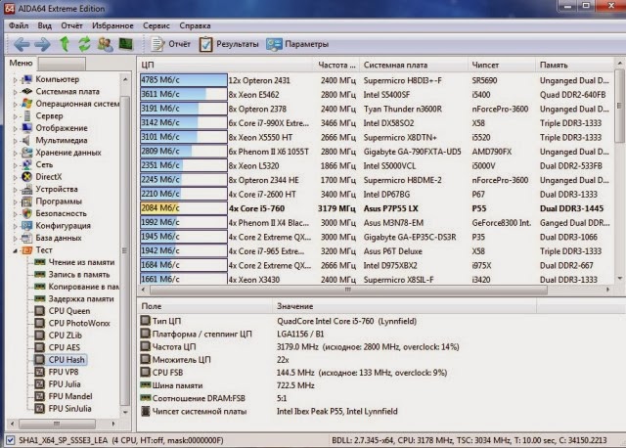The width and height of the screenshot is (626, 448).
Task: Select the Запись в память test
Action: pyautogui.click(x=79, y=274)
